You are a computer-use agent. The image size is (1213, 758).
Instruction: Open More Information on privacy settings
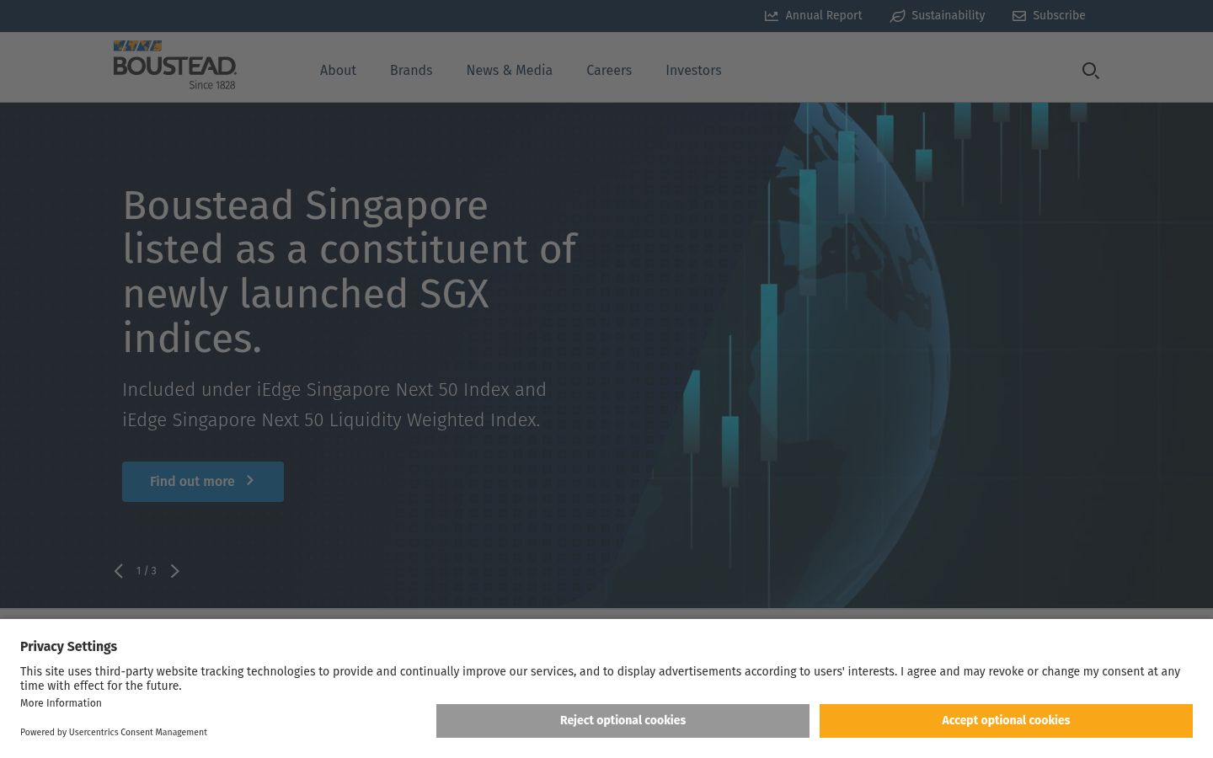(61, 703)
